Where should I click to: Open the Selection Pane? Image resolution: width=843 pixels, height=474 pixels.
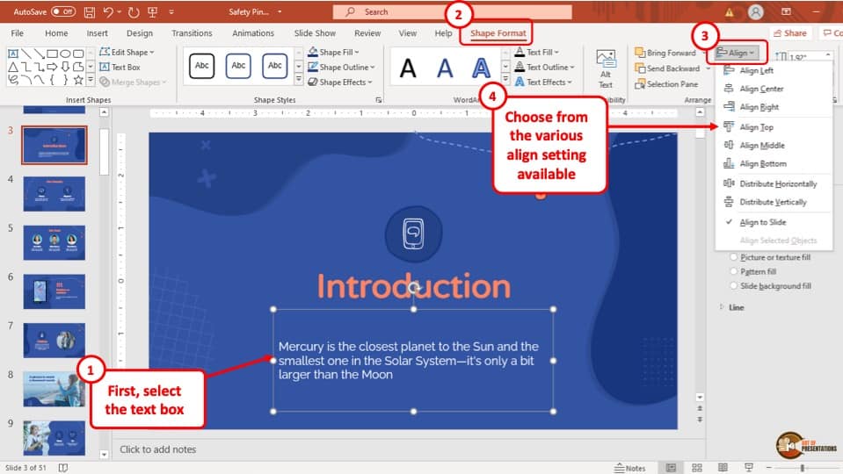tap(666, 83)
